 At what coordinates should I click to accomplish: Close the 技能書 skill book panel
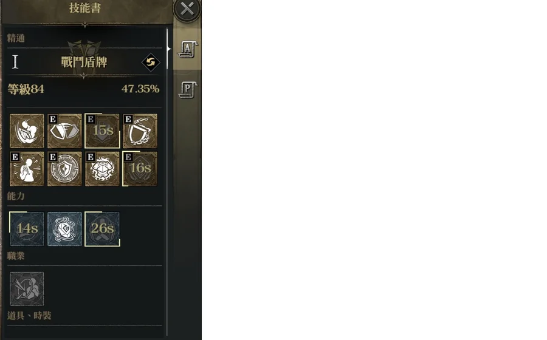point(187,8)
